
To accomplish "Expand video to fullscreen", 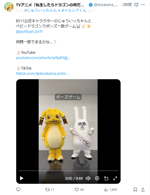I will [x=115, y=178].
